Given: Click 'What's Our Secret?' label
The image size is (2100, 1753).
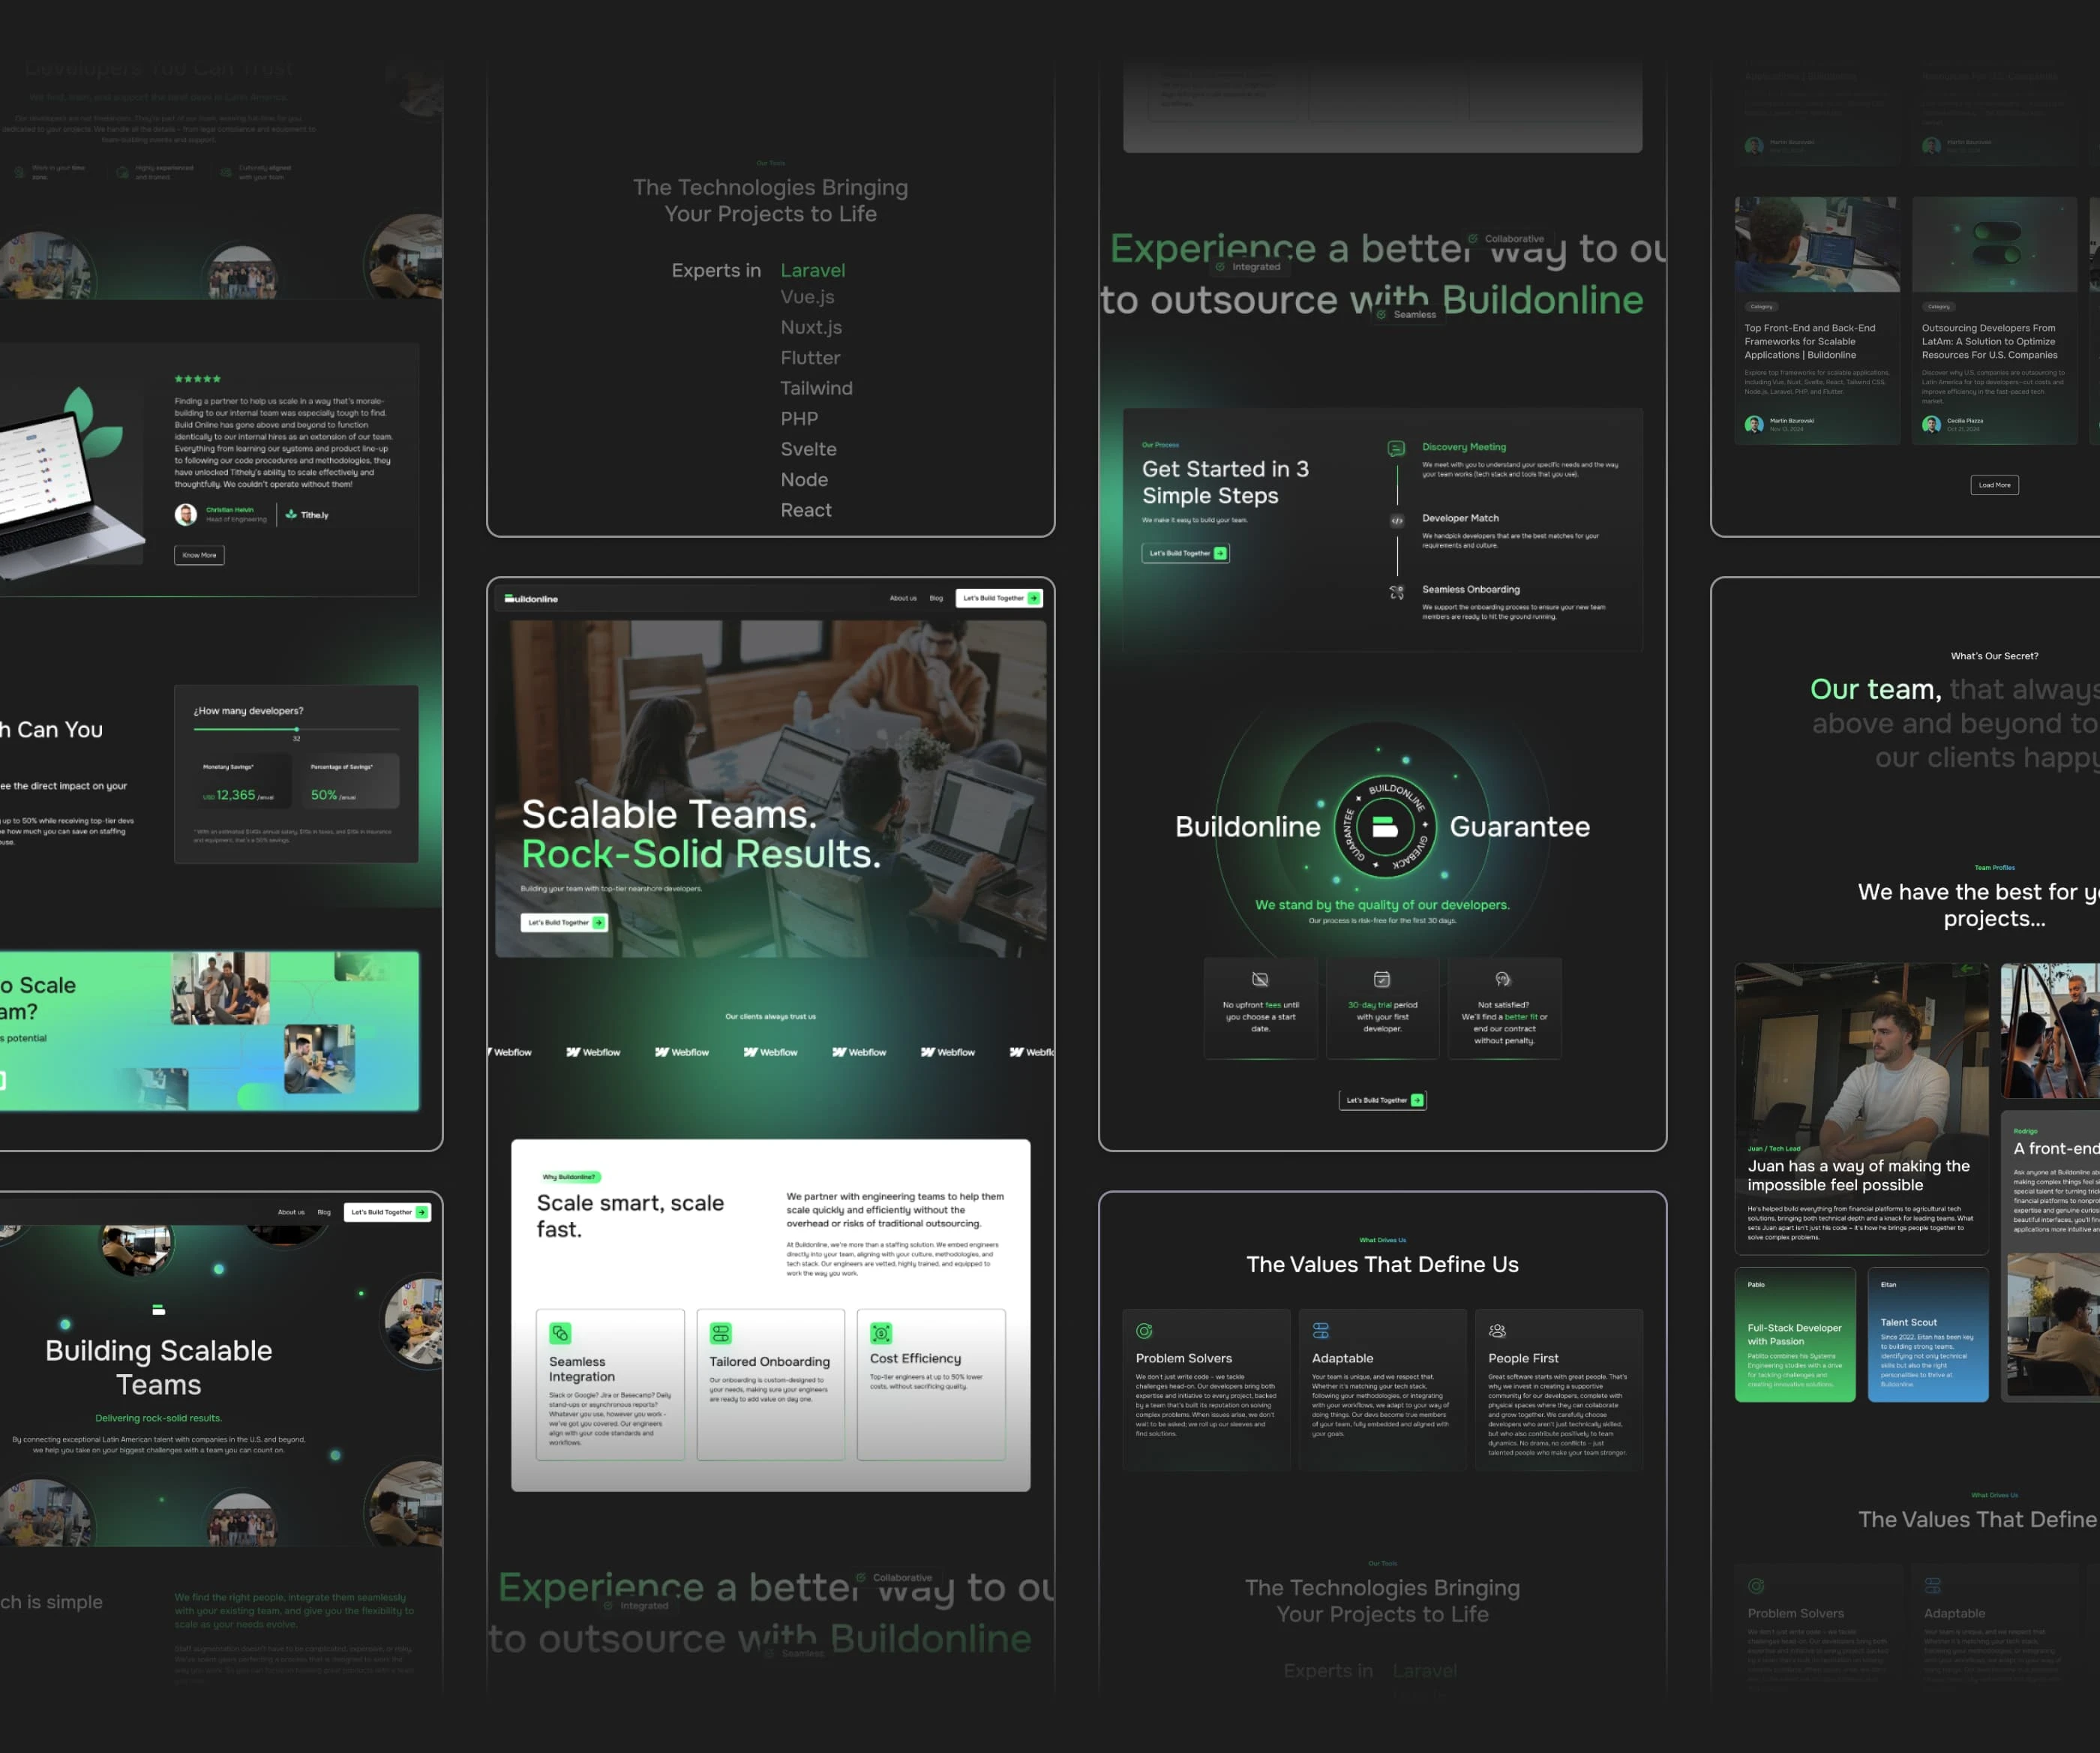Looking at the screenshot, I should (1994, 656).
